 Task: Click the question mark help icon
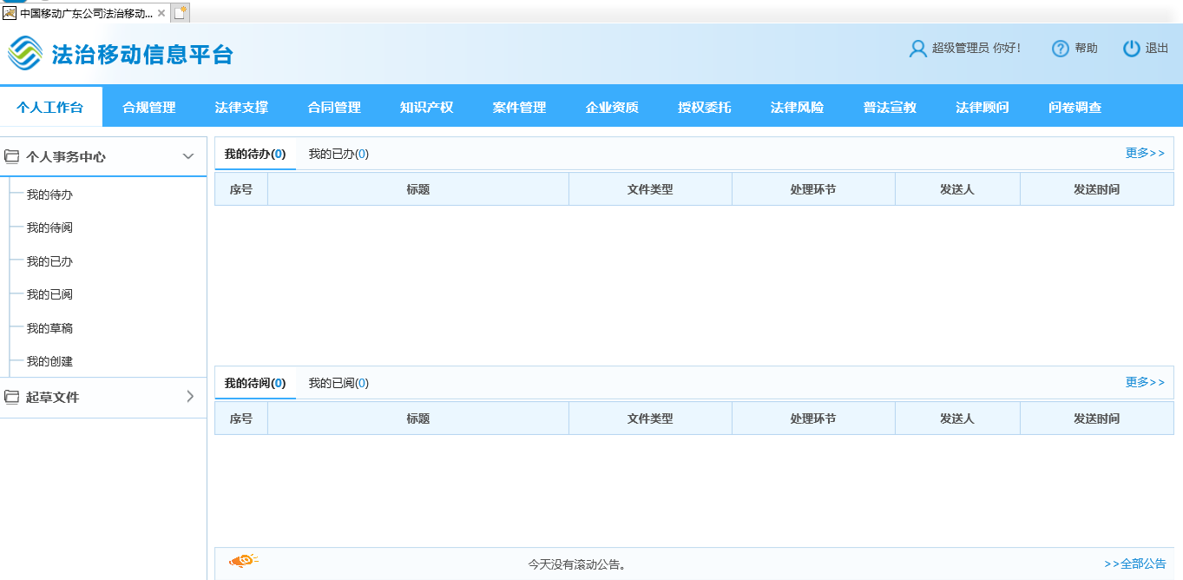tap(1060, 49)
